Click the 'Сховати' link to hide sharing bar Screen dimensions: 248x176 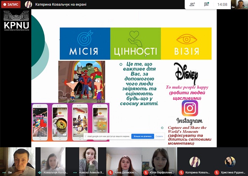tap(159, 136)
